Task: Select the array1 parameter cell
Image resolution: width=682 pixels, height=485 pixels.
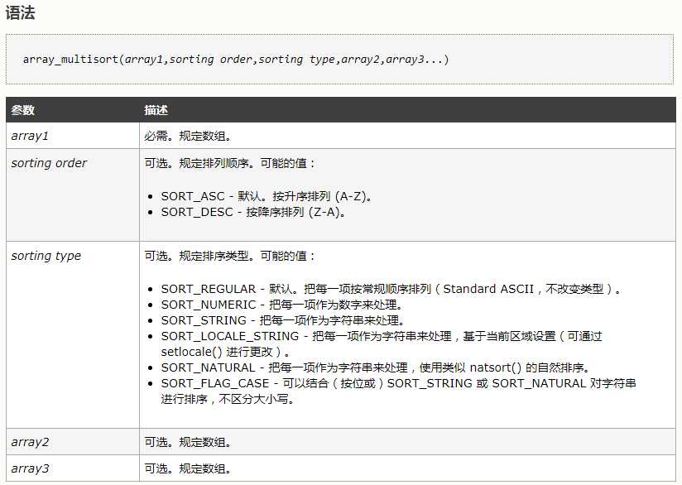Action: click(x=73, y=136)
